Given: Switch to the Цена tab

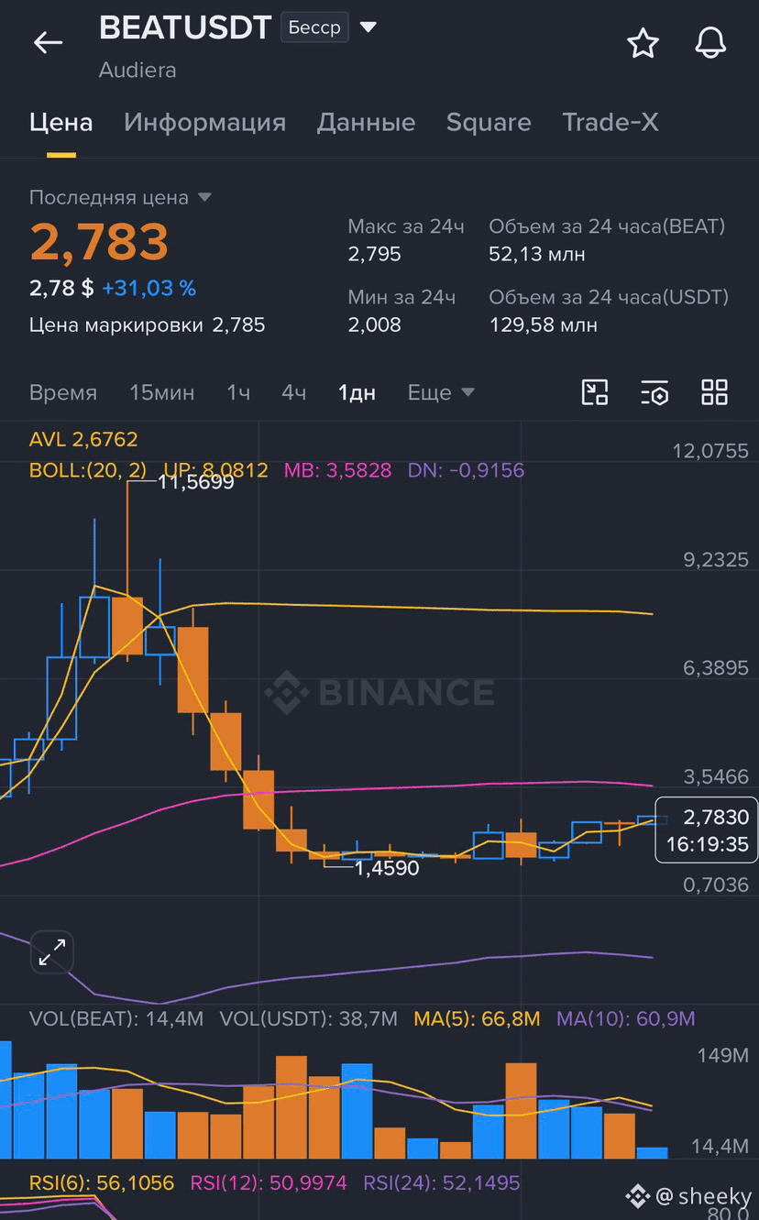Looking at the screenshot, I should 61,122.
